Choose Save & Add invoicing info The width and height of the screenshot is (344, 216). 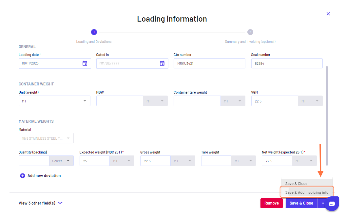tap(307, 192)
